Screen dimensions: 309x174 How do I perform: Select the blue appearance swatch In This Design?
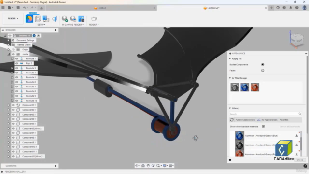click(x=245, y=87)
